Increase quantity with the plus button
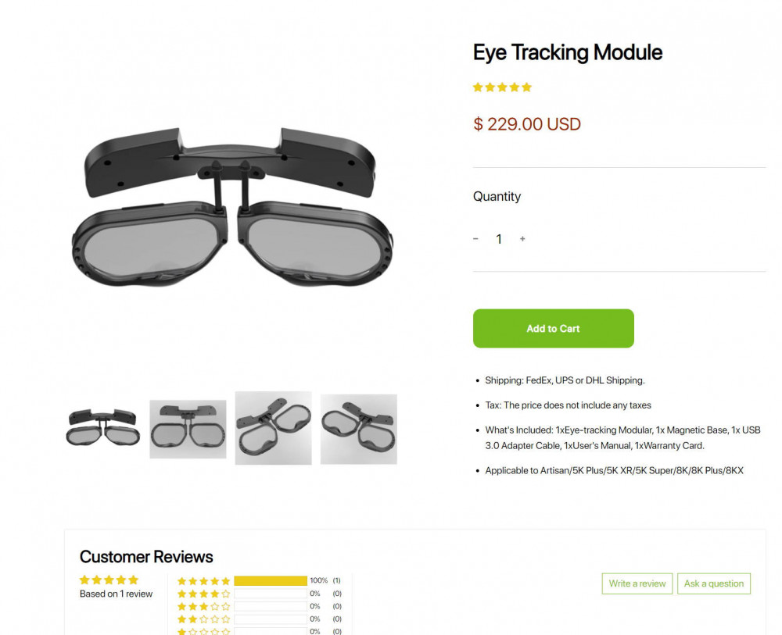The height and width of the screenshot is (635, 782). pyautogui.click(x=522, y=239)
